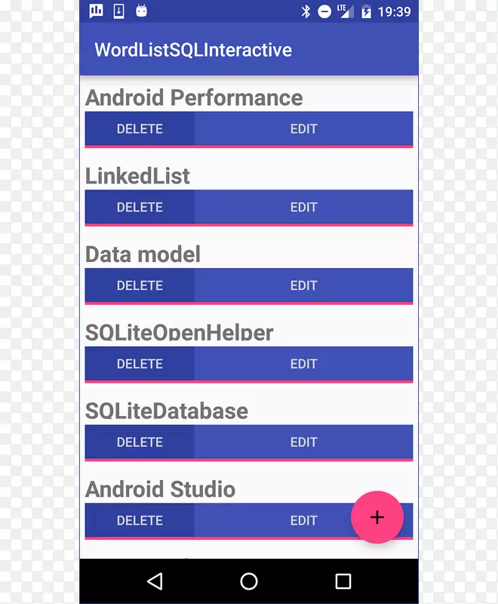Tap the Bluetooth icon in the status bar
498x604 pixels.
[x=305, y=11]
